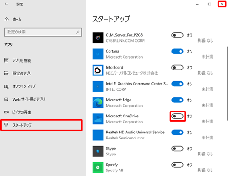Click the Web サイト用のアプリ icon
228x176 pixels.
[6, 99]
